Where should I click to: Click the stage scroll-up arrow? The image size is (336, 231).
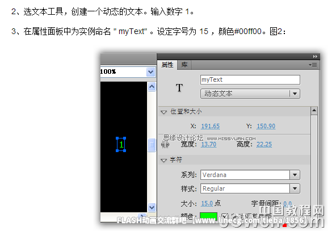(x=152, y=87)
